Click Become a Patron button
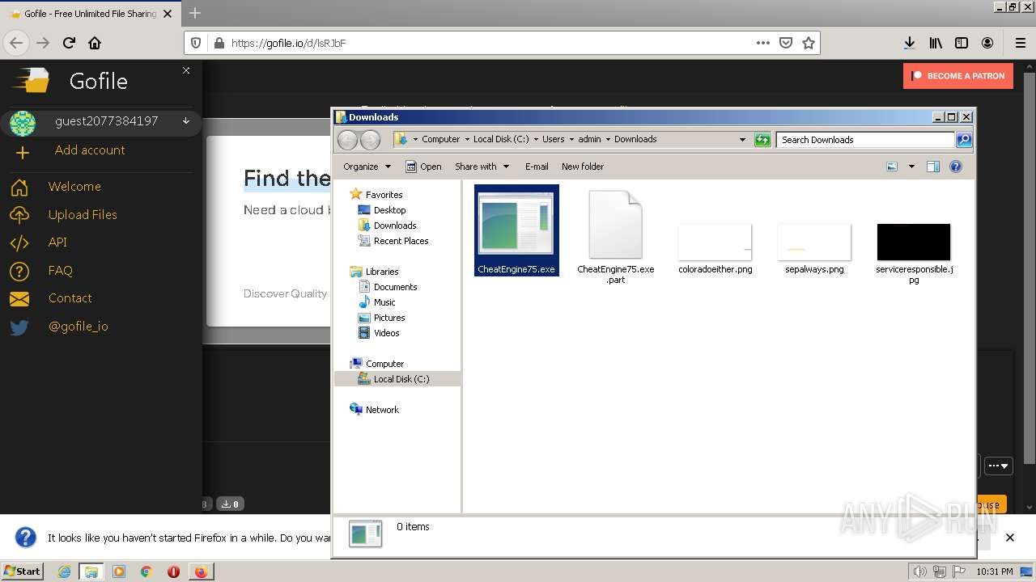This screenshot has height=582, width=1036. [958, 76]
